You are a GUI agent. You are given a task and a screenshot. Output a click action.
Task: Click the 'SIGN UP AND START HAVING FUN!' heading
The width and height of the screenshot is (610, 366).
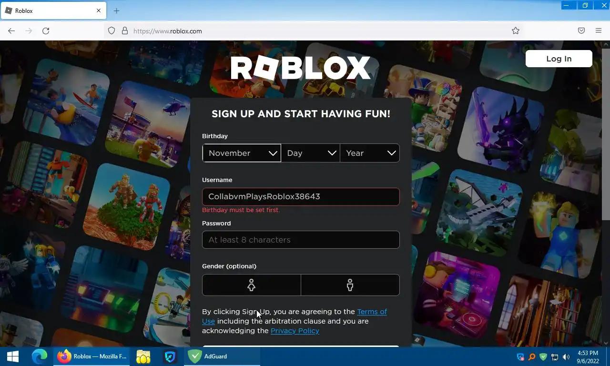[301, 114]
